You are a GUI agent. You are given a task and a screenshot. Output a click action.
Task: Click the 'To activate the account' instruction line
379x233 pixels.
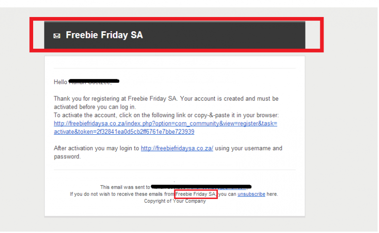[166, 115]
